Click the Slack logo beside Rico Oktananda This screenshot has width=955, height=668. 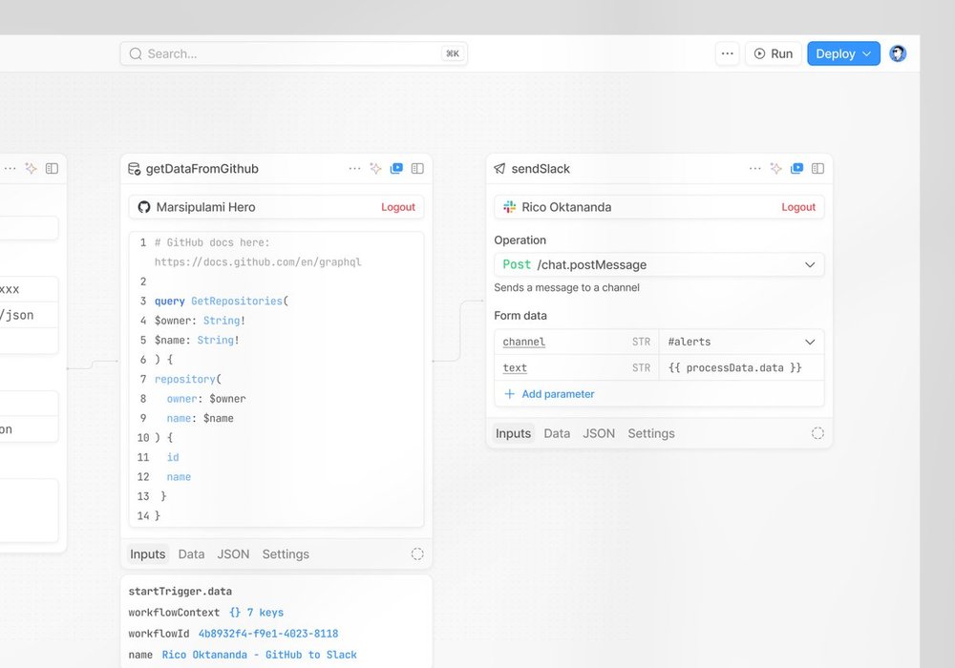click(x=510, y=207)
